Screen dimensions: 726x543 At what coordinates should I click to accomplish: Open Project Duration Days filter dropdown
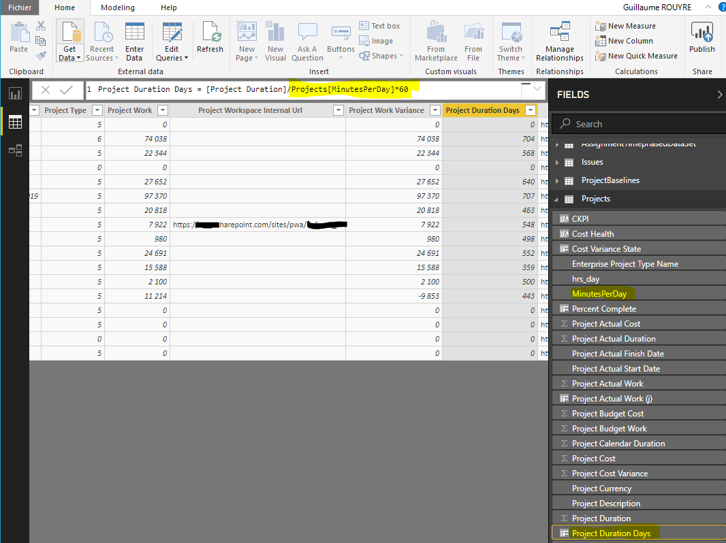[531, 110]
